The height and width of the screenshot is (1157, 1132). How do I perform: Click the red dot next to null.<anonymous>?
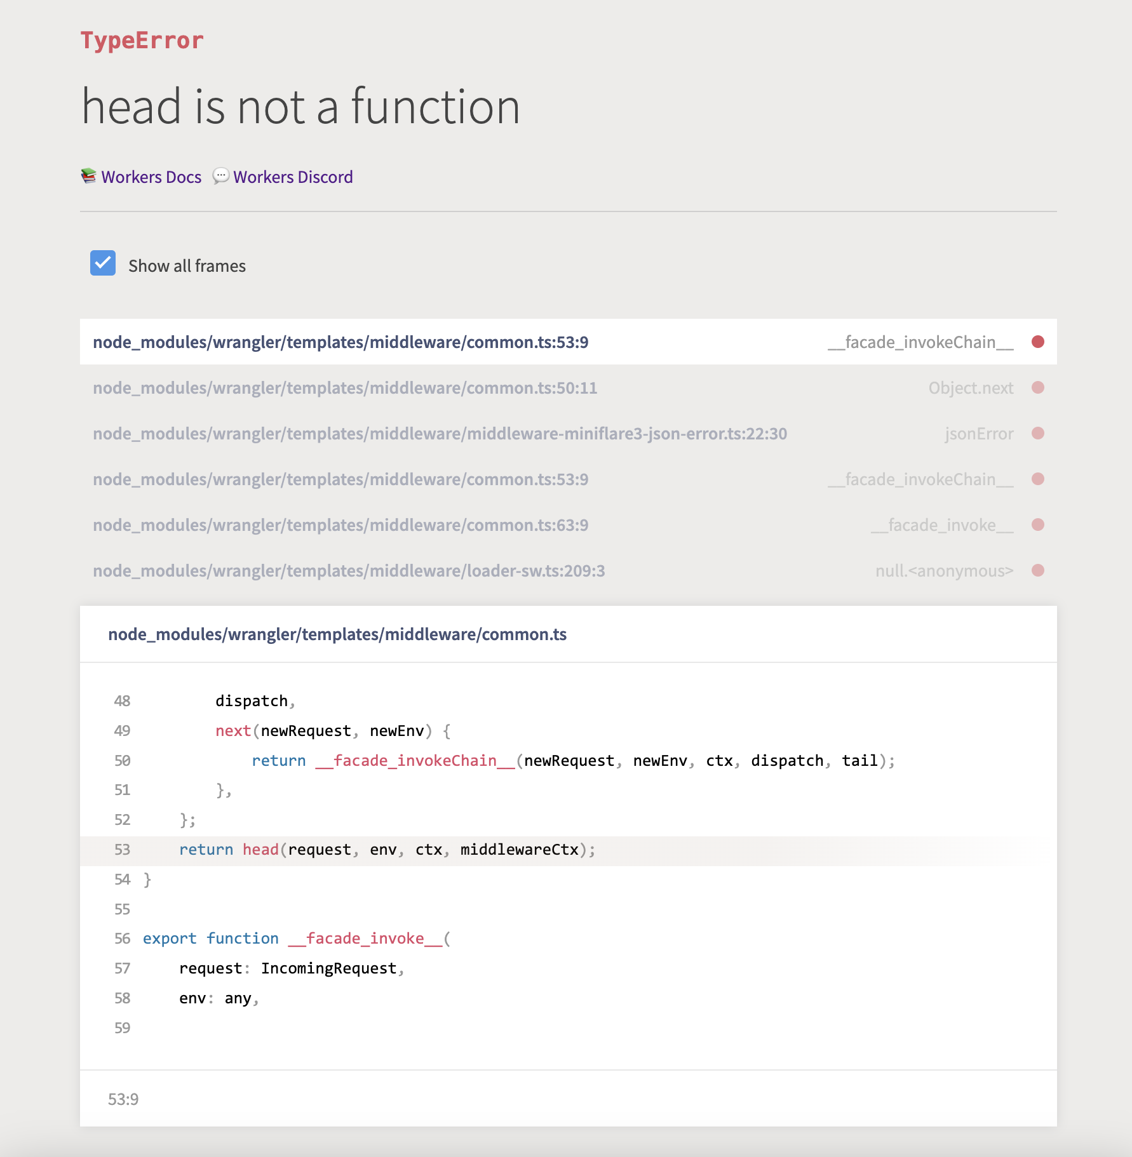[x=1038, y=570]
